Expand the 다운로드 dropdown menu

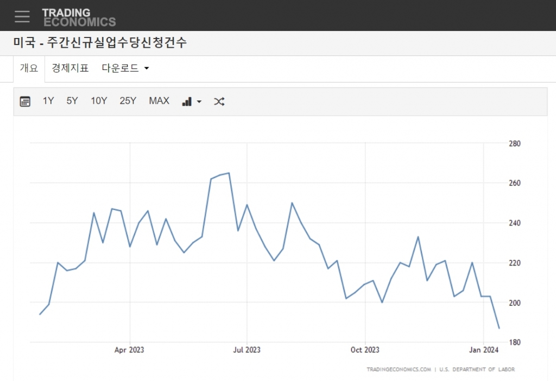click(125, 68)
